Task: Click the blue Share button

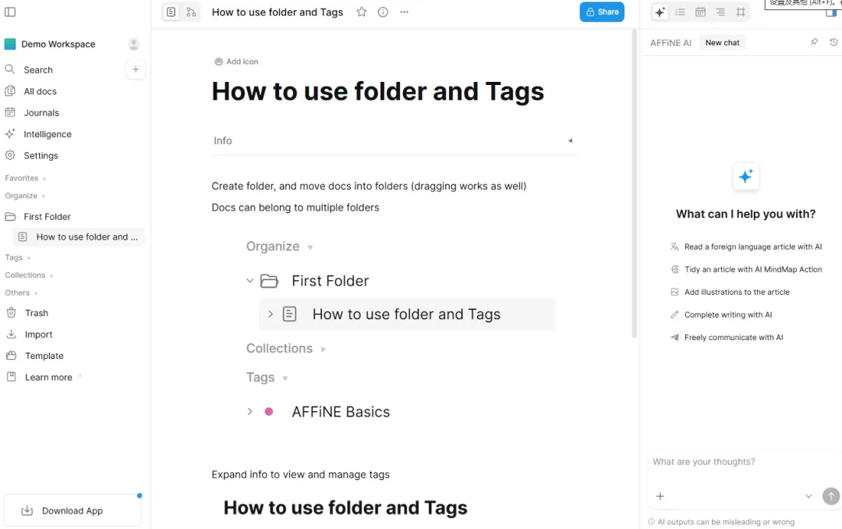Action: (x=602, y=12)
